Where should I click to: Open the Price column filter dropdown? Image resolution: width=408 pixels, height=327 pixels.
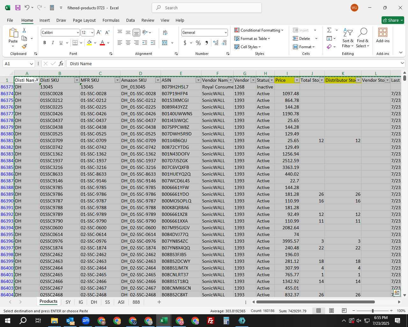(x=297, y=80)
